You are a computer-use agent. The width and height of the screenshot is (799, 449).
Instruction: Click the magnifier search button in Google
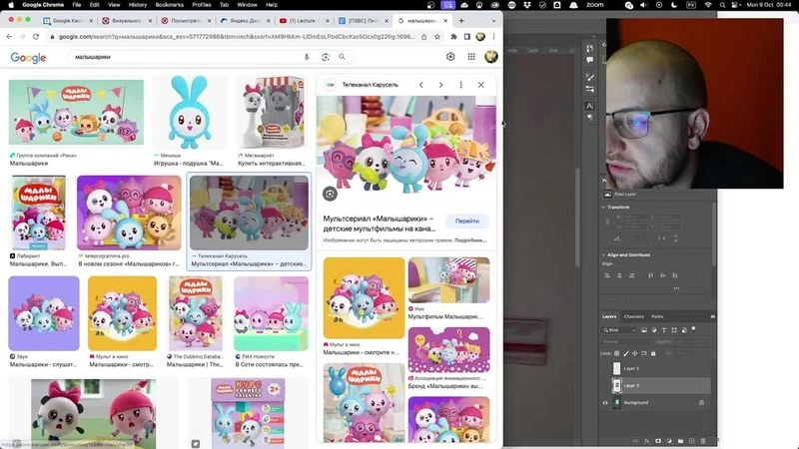pyautogui.click(x=342, y=57)
